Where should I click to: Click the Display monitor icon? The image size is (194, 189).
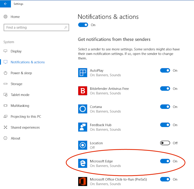5,51
